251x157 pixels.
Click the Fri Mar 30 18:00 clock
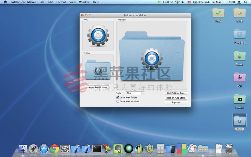pos(223,2)
